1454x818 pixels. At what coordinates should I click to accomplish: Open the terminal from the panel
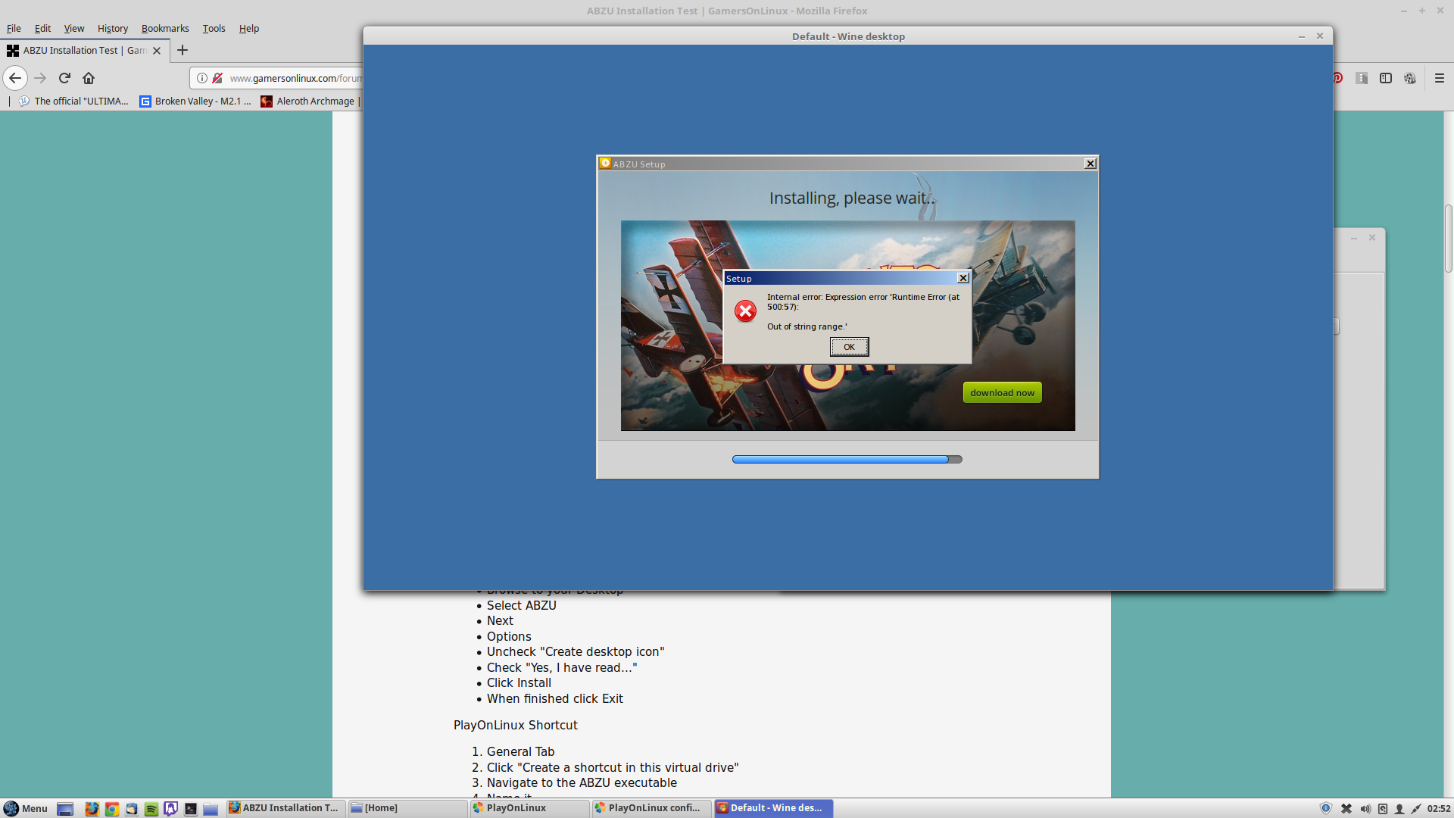191,808
